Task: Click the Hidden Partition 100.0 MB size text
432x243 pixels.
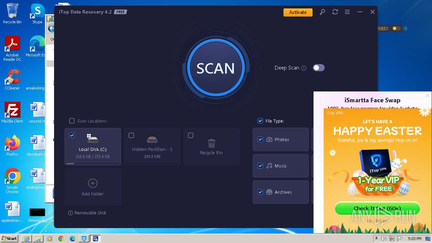Action: tap(152, 157)
